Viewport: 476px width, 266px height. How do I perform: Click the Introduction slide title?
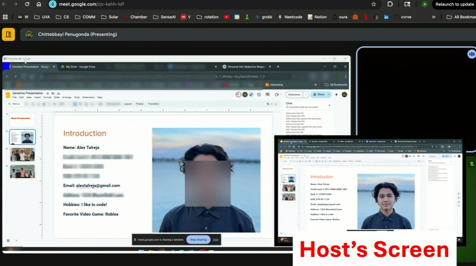pyautogui.click(x=85, y=133)
